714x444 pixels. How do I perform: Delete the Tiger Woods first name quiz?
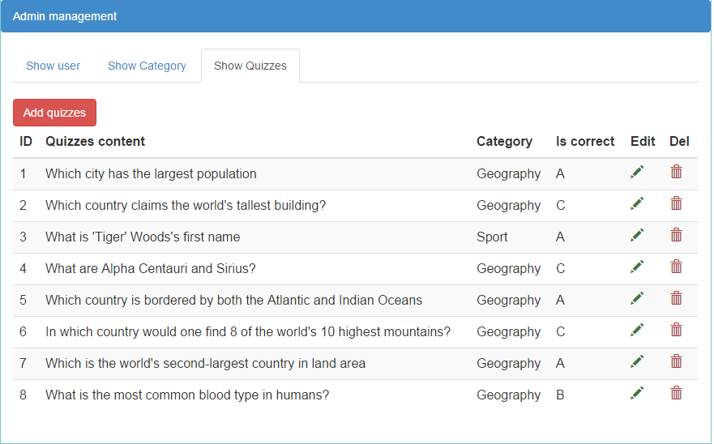[x=676, y=235]
